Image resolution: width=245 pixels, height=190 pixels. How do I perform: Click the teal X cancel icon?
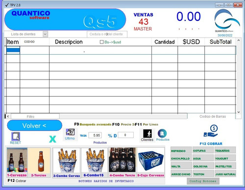(52, 139)
